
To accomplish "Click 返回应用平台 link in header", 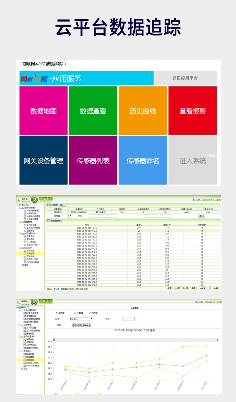I will click(185, 78).
